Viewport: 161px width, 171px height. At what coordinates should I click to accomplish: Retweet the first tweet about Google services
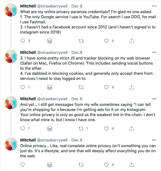point(81,41)
